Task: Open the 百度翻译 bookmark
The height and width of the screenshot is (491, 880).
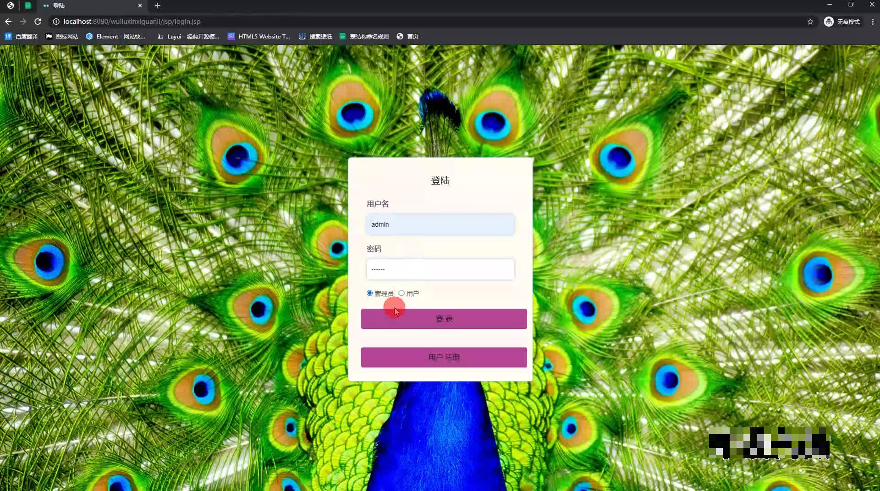Action: [x=21, y=36]
